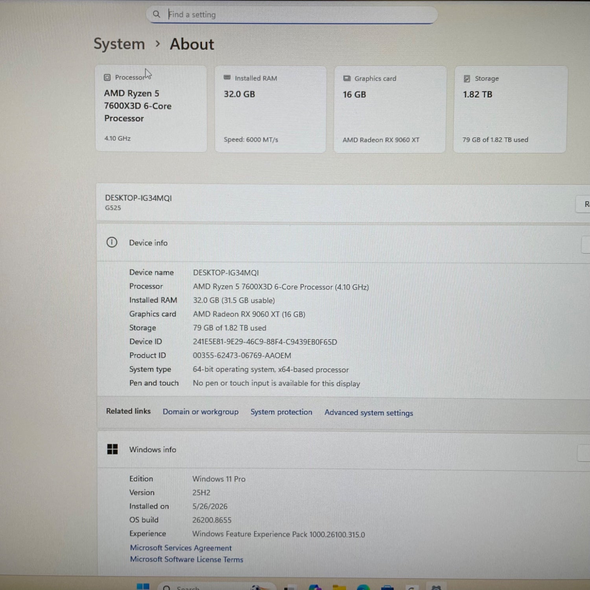Collapse the Windows info section header
The width and height of the screenshot is (590, 590).
[x=343, y=450]
